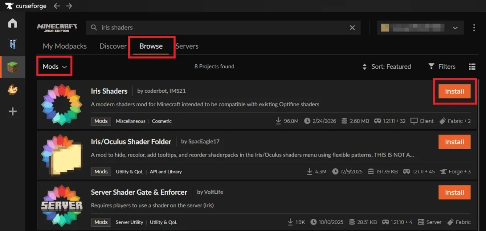The height and width of the screenshot is (231, 486).
Task: Click the Iris Shaders file size icon
Action: tap(344, 121)
